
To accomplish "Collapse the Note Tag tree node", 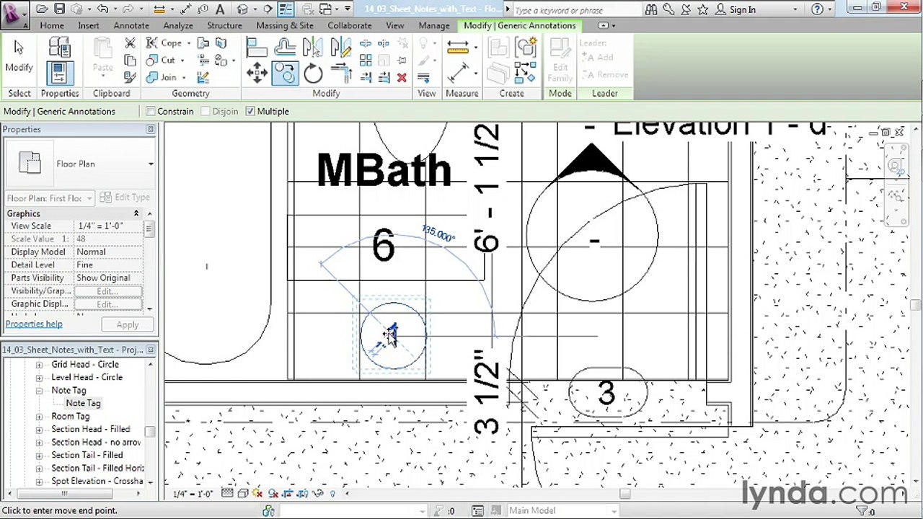I will [x=39, y=391].
